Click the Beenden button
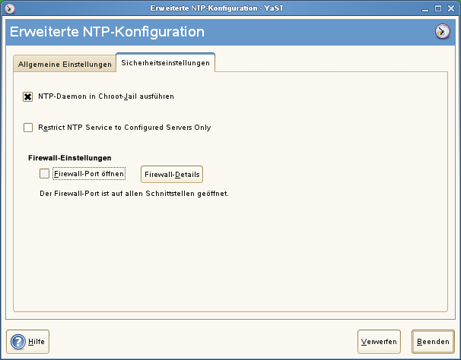 click(x=433, y=342)
